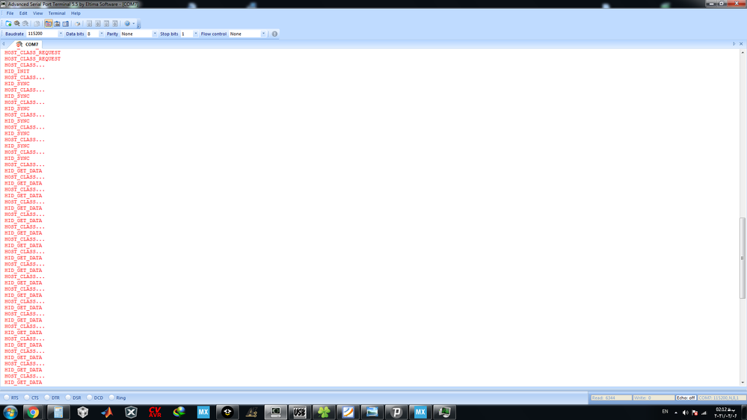The height and width of the screenshot is (420, 747).
Task: Click the Read: 6344 status field
Action: (x=611, y=398)
